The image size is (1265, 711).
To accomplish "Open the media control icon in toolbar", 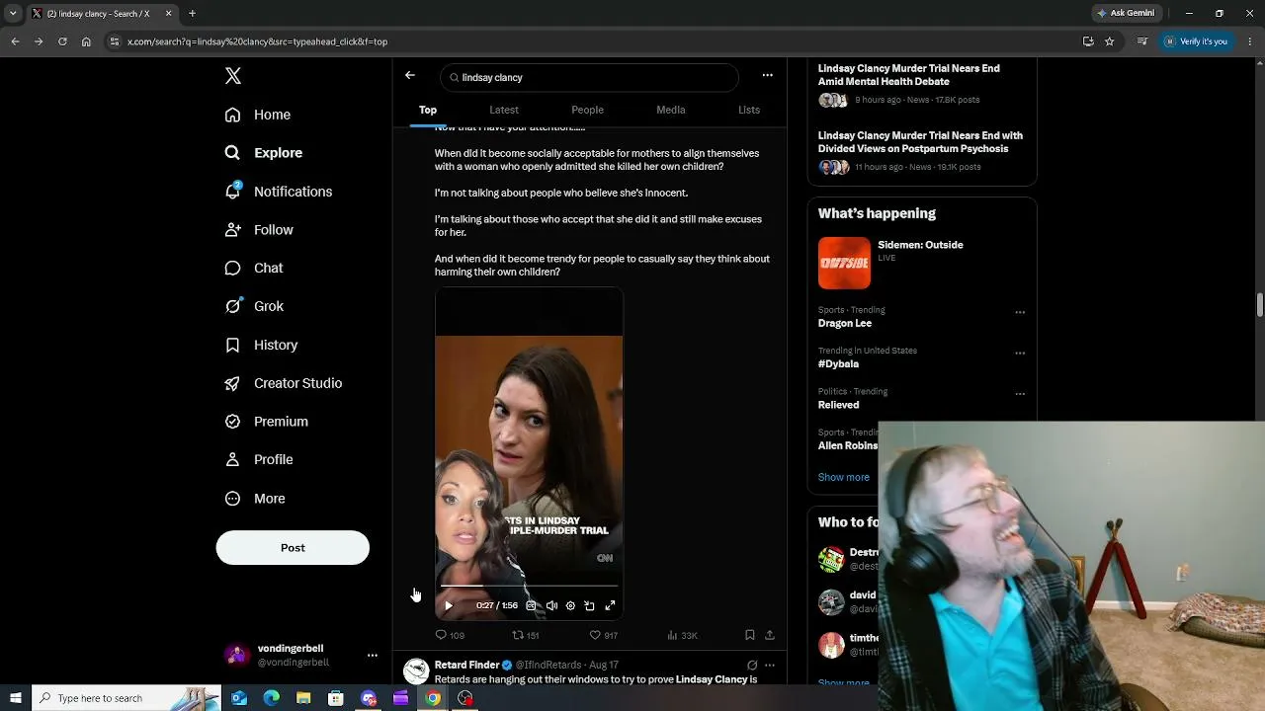I will 1142,41.
